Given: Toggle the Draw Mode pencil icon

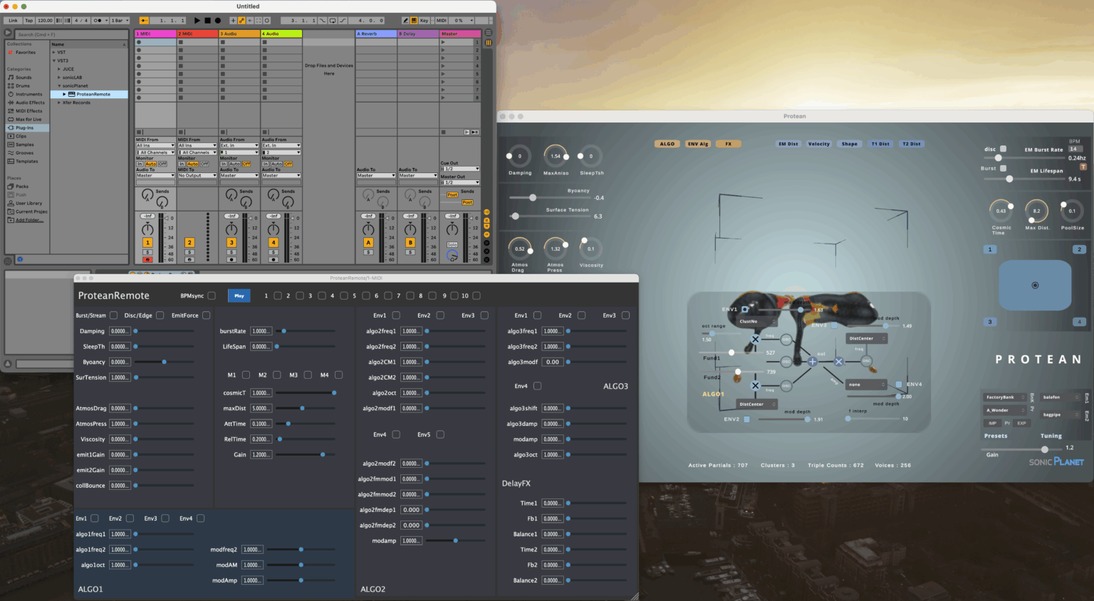Looking at the screenshot, I should click(x=405, y=21).
